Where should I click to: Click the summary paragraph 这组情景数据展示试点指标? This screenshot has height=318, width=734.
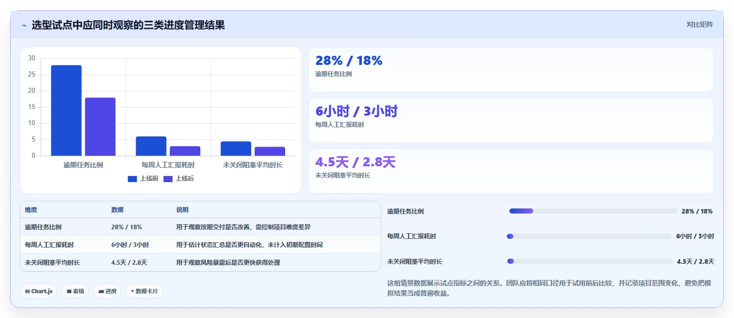click(549, 288)
